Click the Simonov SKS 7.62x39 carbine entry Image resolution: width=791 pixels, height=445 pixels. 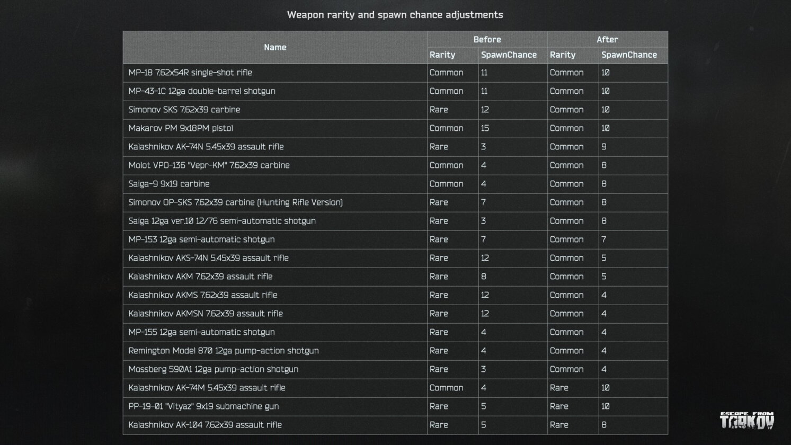184,110
